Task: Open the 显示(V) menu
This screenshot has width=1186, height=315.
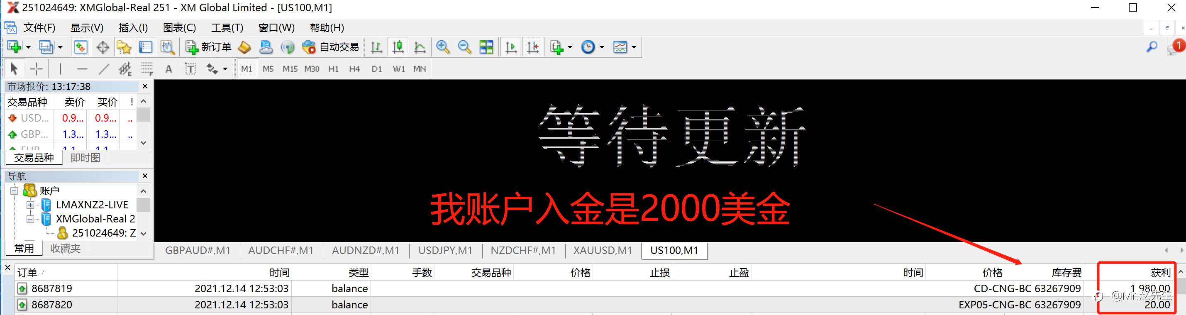Action: click(87, 28)
